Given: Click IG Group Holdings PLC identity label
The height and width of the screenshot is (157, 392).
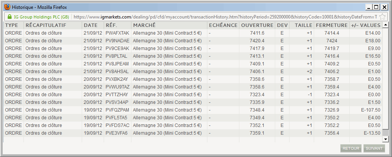Looking at the screenshot, I should pos(41,17).
